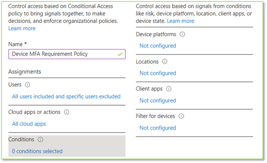Click the Client apps info icon

pos(169,89)
